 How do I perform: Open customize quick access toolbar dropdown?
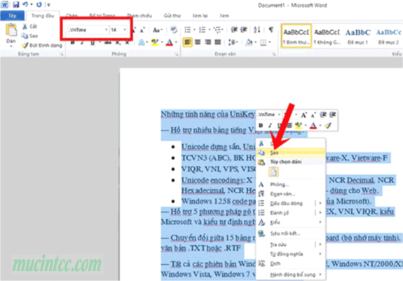(x=48, y=5)
